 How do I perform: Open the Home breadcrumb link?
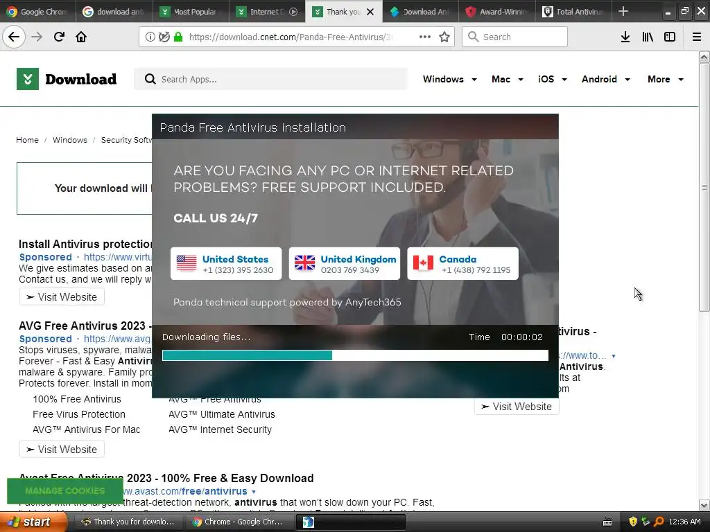[27, 140]
